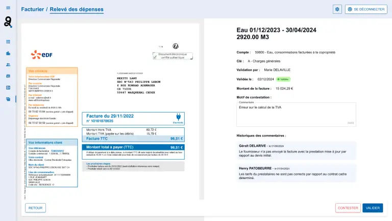This screenshot has width=392, height=221.
Task: Click 'A - Charges générales' key value
Action: (x=264, y=61)
